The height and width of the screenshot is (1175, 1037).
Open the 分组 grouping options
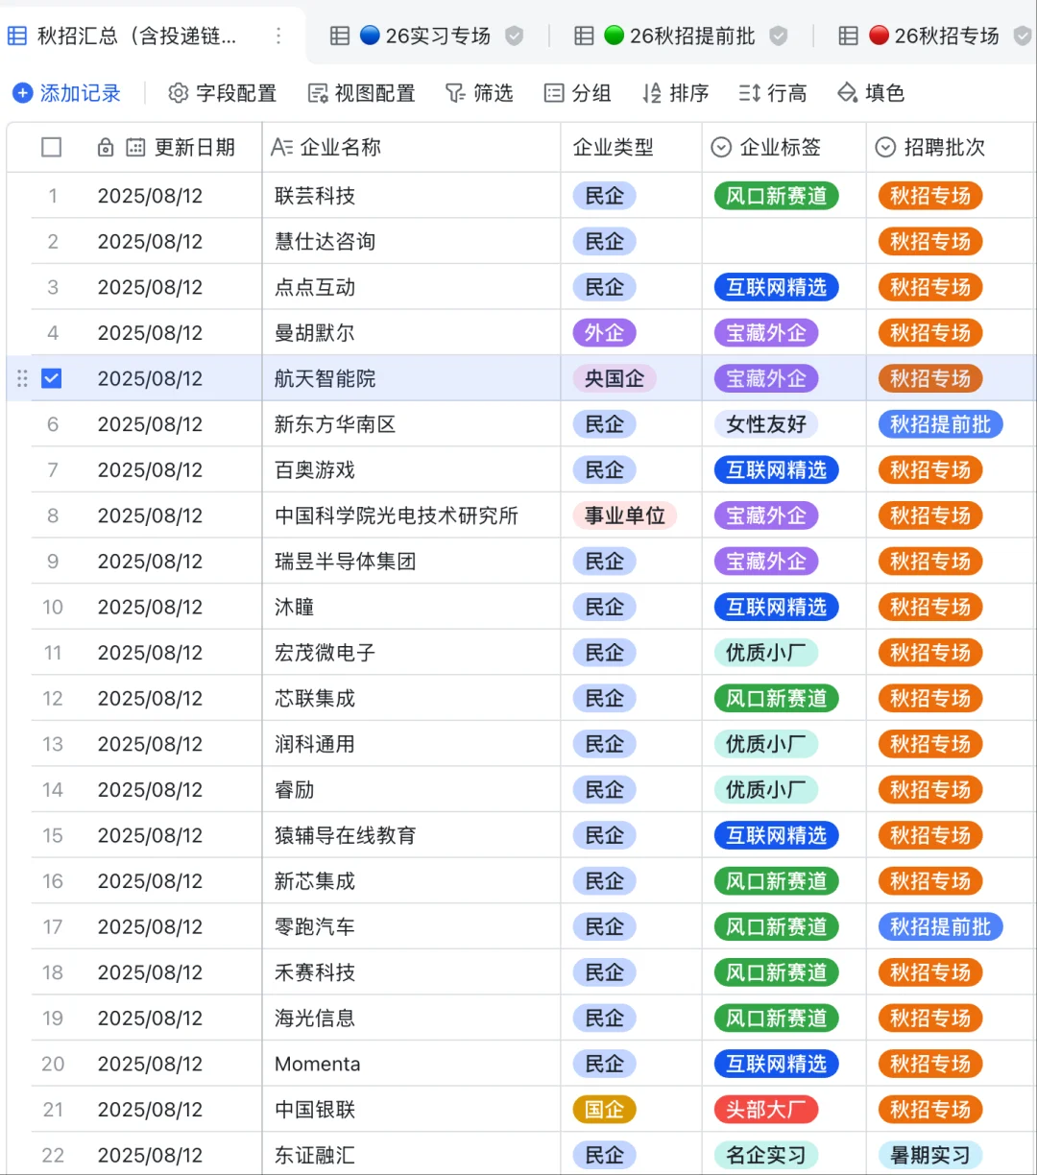click(x=577, y=93)
